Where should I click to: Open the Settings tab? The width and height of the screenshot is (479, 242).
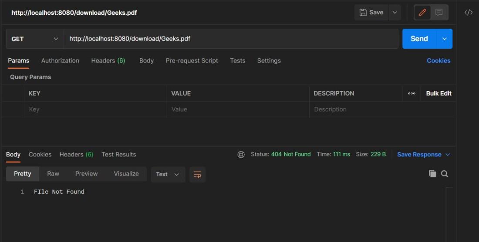tap(269, 61)
